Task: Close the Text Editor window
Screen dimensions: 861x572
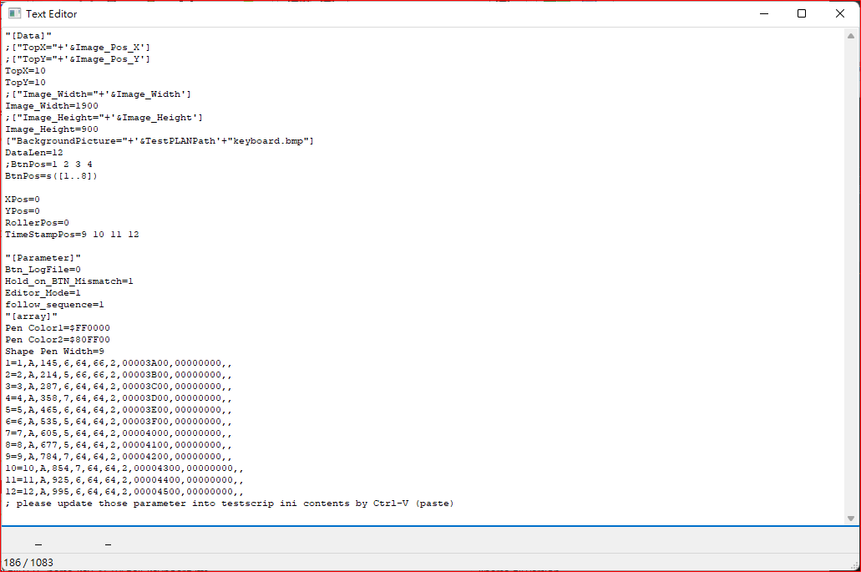Action: click(839, 13)
